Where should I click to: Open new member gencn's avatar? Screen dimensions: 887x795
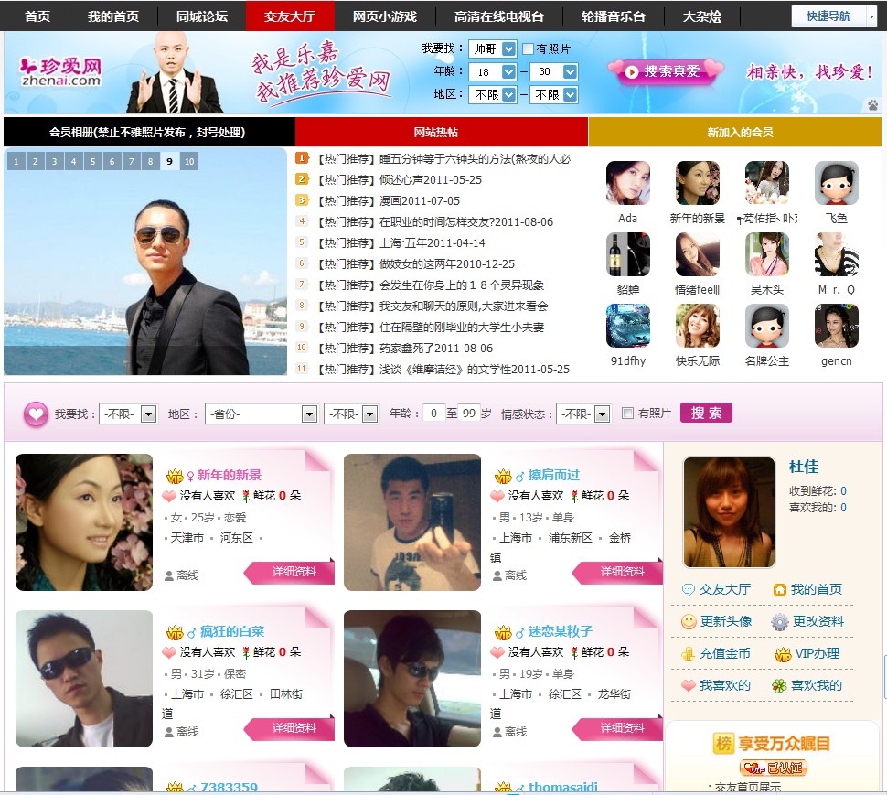[837, 326]
